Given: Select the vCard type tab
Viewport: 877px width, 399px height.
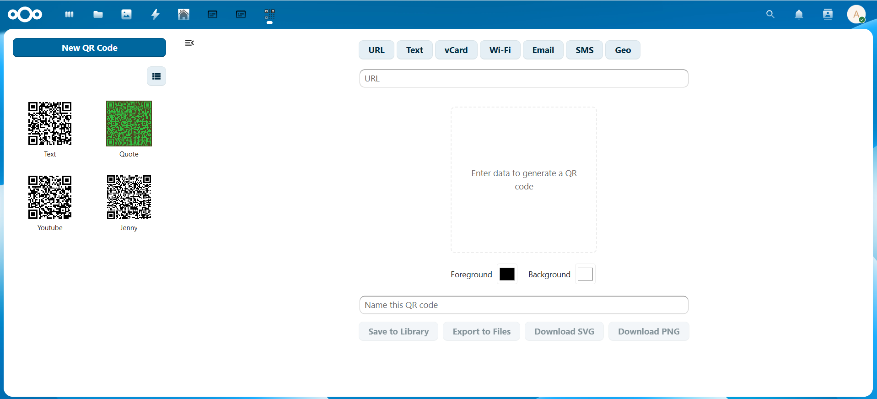Looking at the screenshot, I should pos(456,50).
